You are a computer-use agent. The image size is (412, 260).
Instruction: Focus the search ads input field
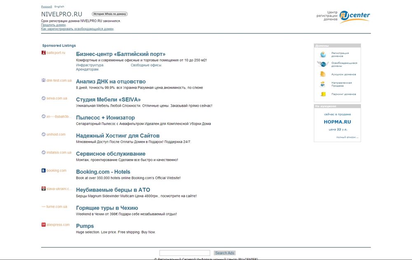click(185, 253)
